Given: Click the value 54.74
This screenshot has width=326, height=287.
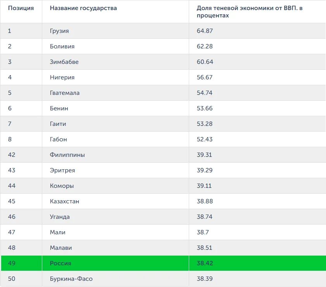Looking at the screenshot, I should (x=205, y=93).
